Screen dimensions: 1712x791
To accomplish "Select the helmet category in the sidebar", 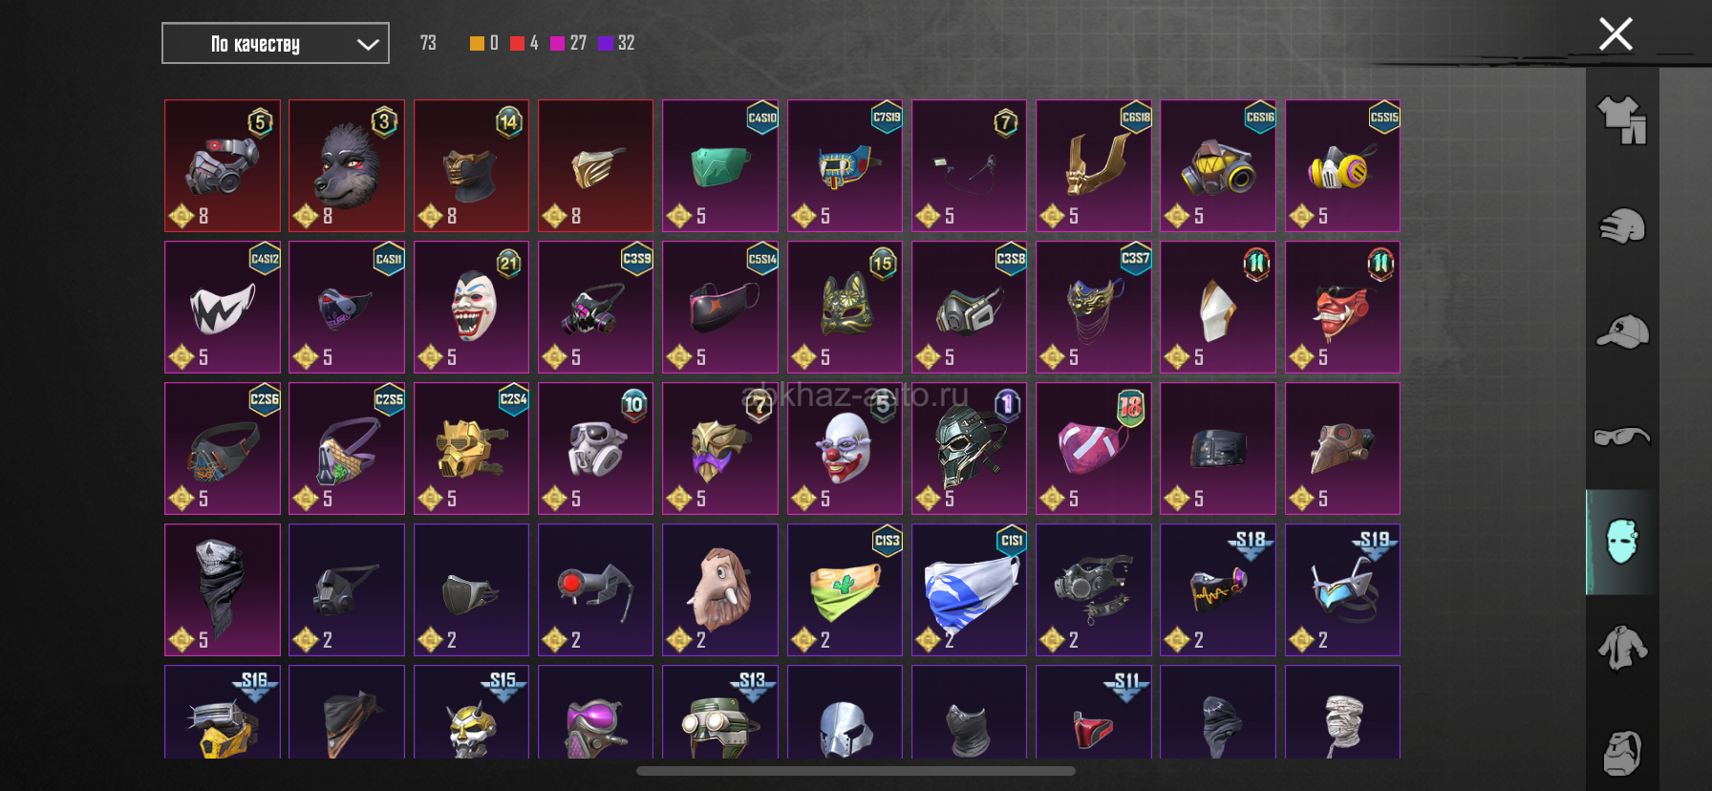I will click(x=1622, y=226).
